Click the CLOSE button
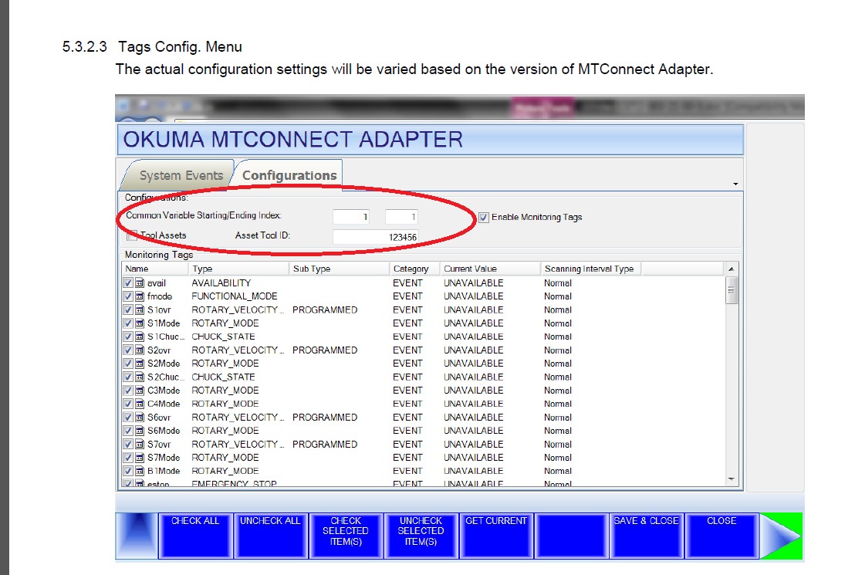Image resolution: width=855 pixels, height=575 pixels. [722, 536]
